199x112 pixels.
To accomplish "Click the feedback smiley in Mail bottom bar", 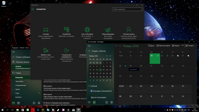I will [x=34, y=103].
